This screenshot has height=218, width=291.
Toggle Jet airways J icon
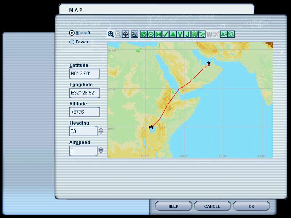pyautogui.click(x=187, y=34)
